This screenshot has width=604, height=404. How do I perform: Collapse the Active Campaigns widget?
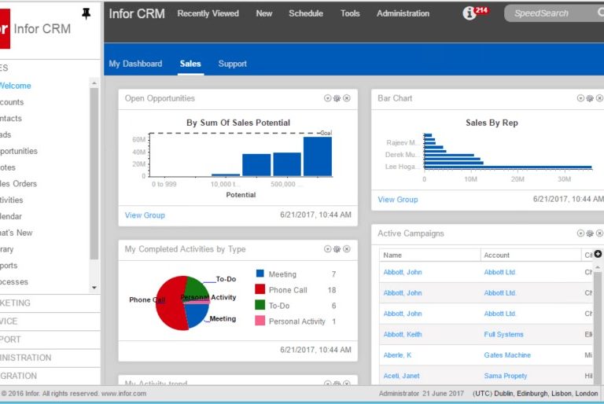coord(580,233)
